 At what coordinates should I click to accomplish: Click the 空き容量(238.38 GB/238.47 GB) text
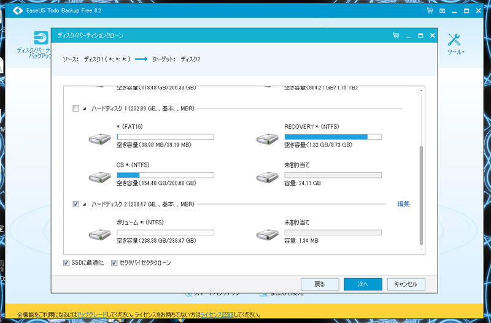[157, 241]
